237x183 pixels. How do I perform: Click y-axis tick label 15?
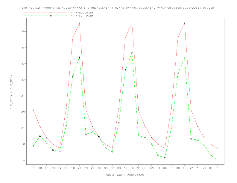pos(23,160)
